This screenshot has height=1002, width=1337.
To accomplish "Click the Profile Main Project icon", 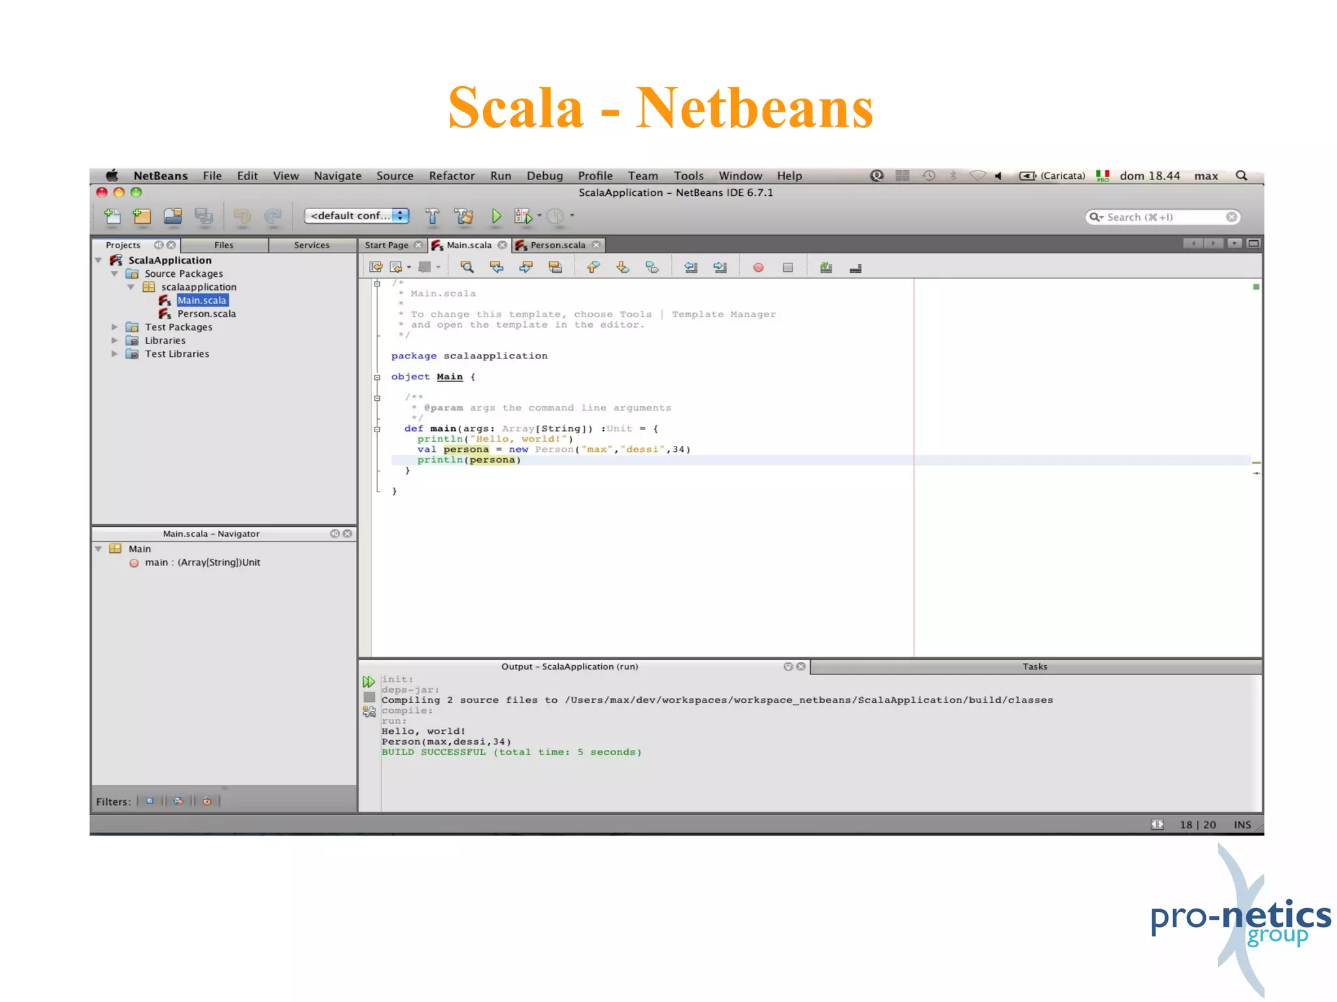I will click(556, 216).
